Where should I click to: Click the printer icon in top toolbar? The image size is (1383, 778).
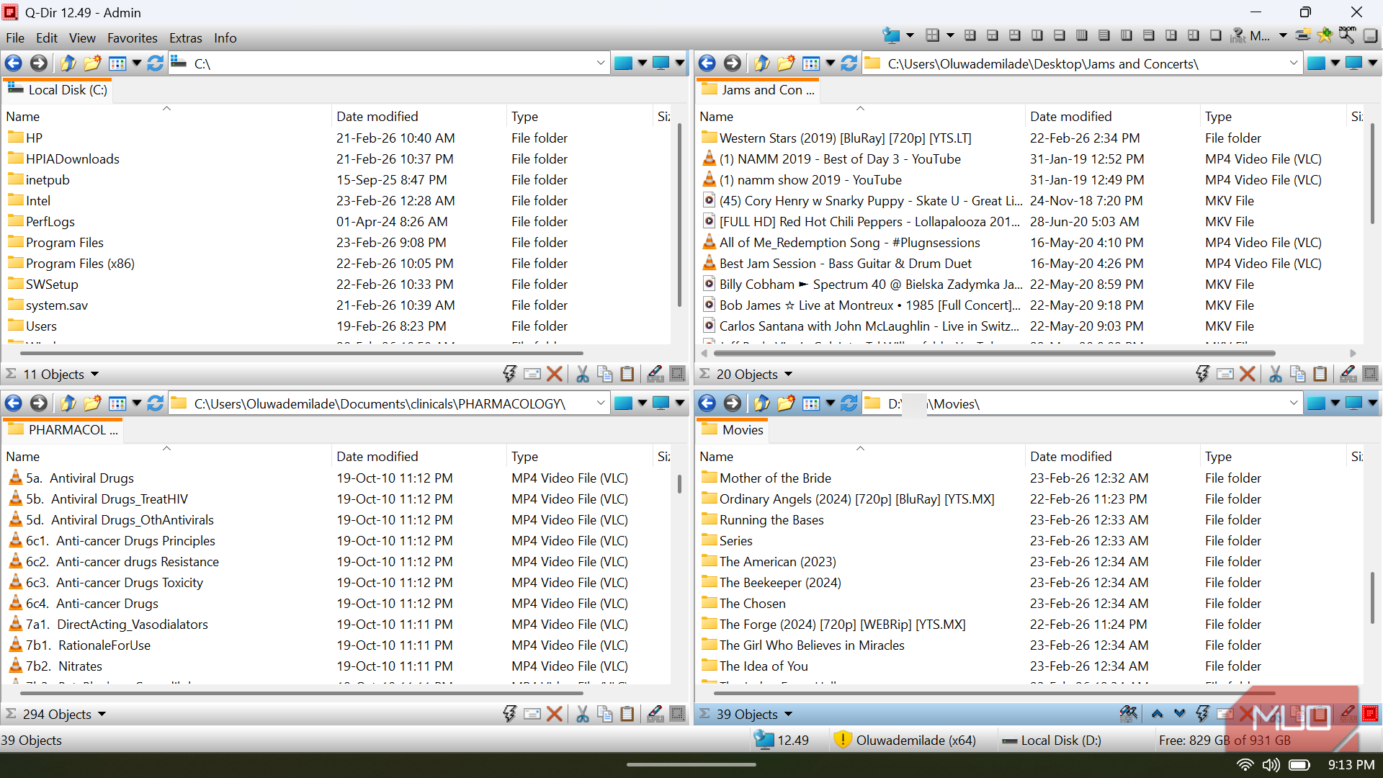[x=1302, y=35]
